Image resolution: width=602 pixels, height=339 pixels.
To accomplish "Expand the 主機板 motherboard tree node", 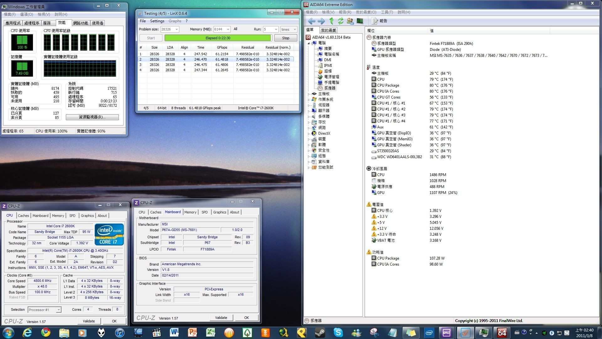I will (309, 94).
